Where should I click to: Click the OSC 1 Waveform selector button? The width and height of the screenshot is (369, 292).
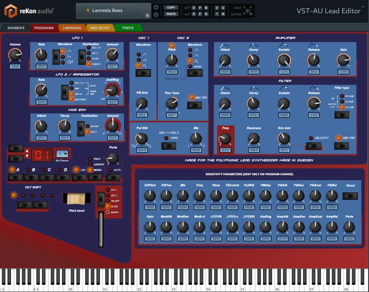tap(143, 73)
